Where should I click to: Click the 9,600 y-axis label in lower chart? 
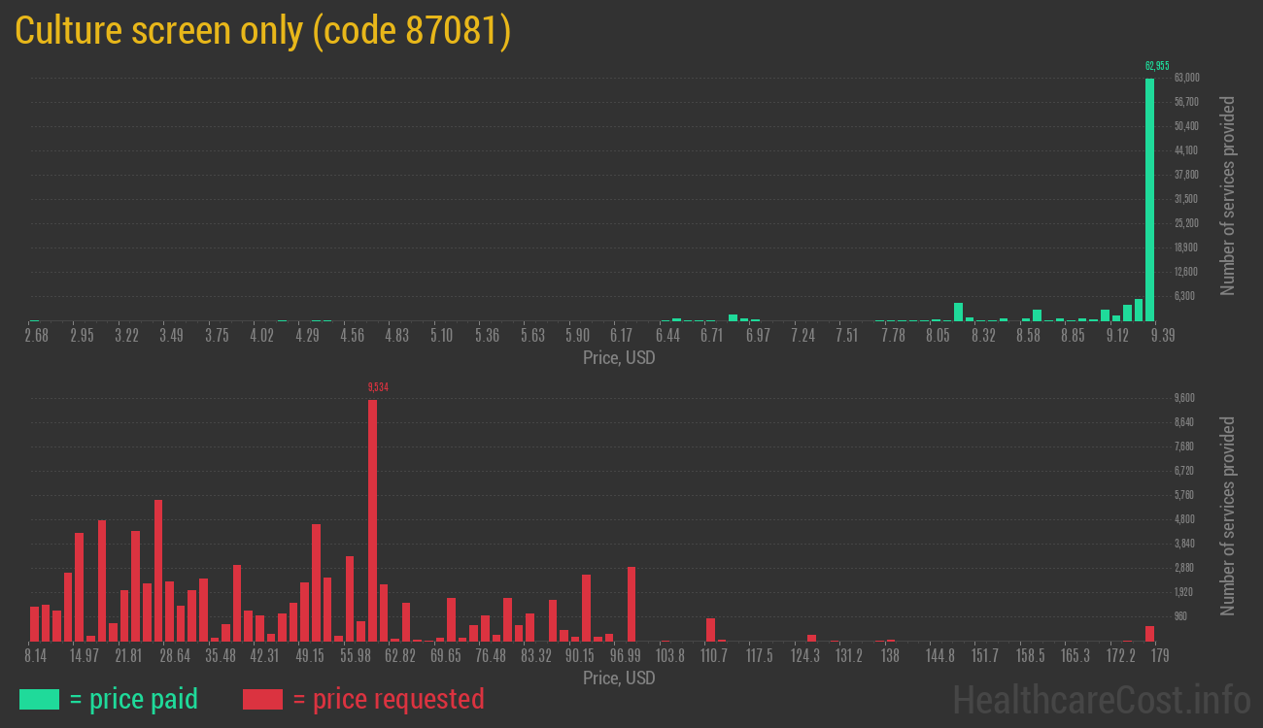coord(1184,398)
